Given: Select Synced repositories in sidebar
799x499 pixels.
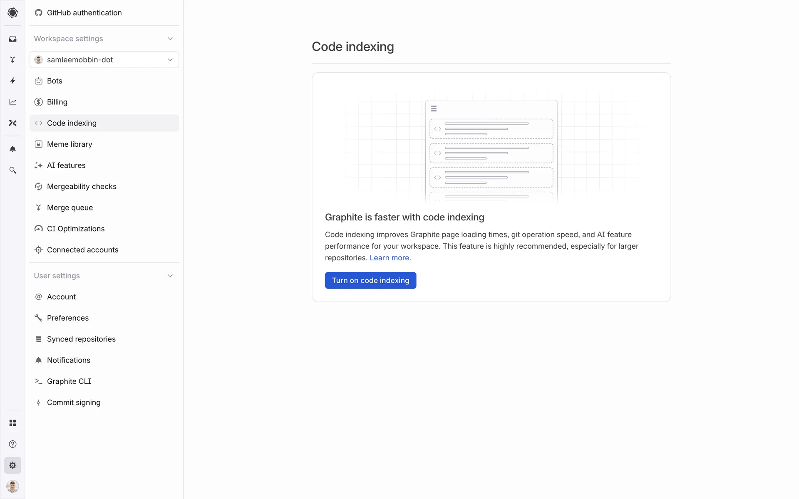Looking at the screenshot, I should (81, 339).
